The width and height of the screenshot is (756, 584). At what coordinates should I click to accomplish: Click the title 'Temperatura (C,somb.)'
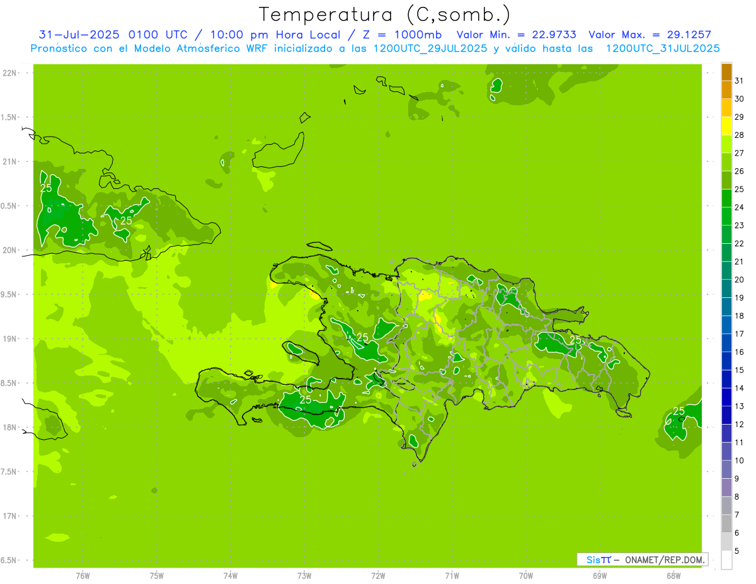point(385,14)
